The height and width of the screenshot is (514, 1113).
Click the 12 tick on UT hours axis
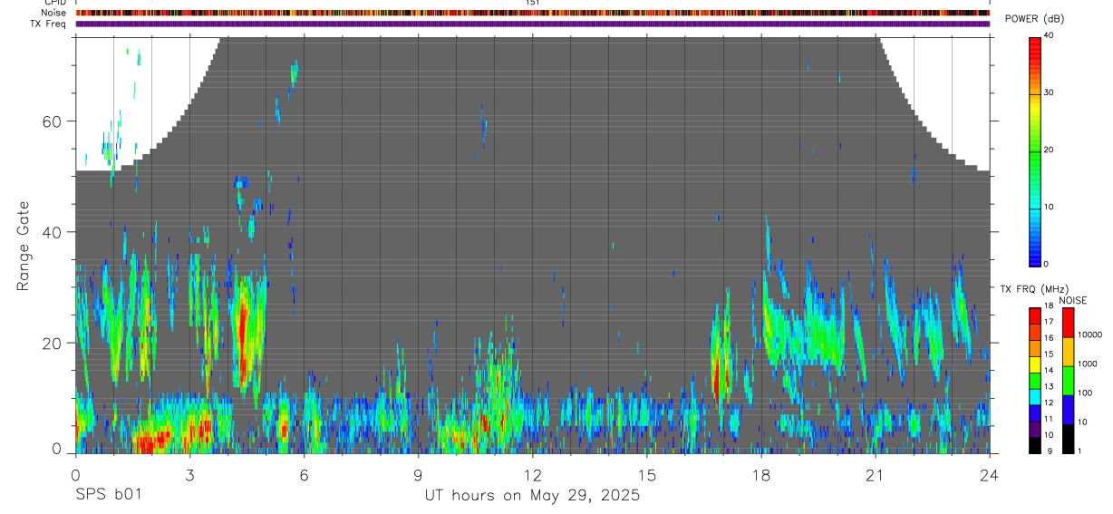532,474
